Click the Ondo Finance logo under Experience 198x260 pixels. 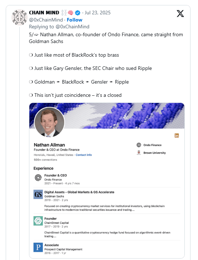coord(38,178)
